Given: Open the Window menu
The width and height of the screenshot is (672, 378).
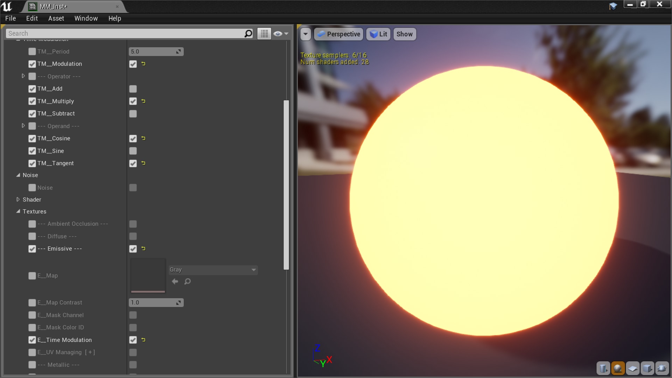Looking at the screenshot, I should pyautogui.click(x=86, y=18).
